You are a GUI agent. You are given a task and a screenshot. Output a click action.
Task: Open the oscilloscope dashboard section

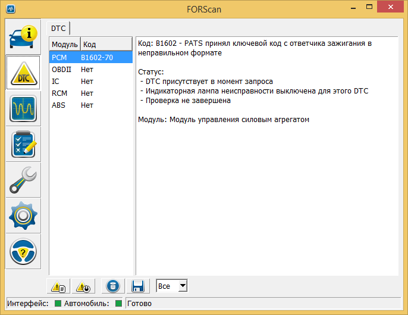[23, 108]
